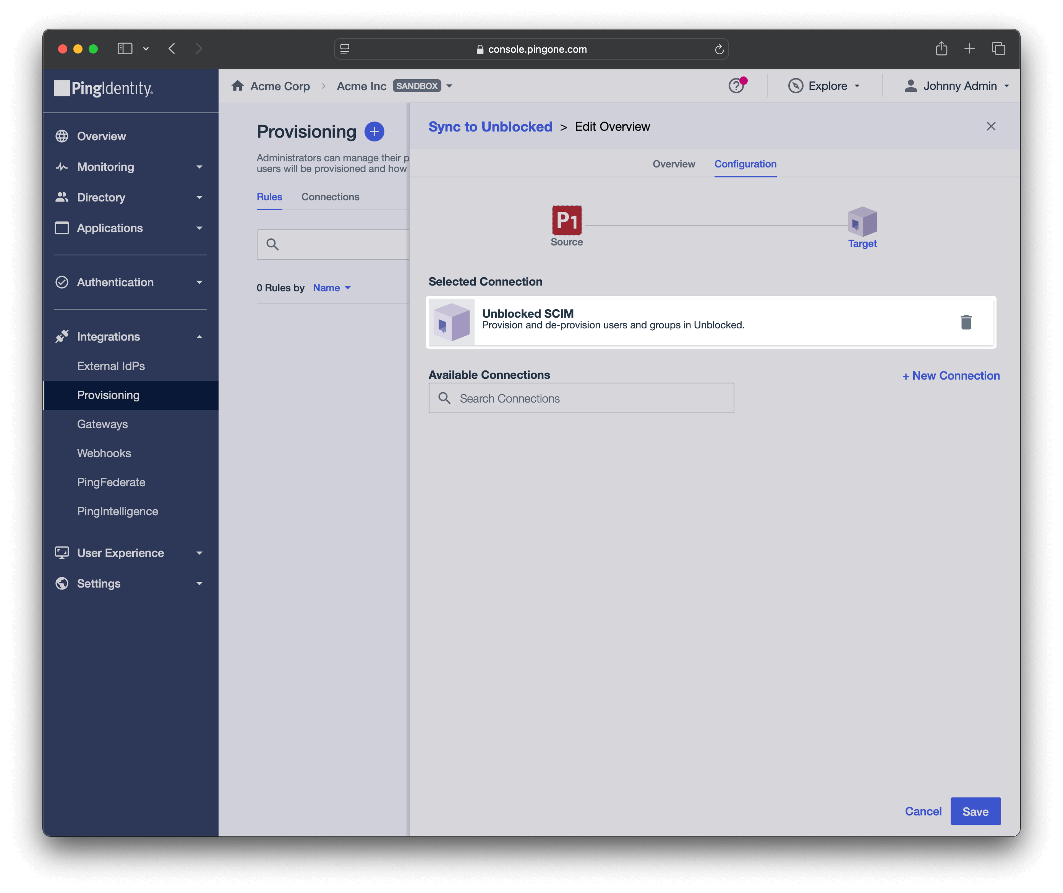Click the PingIdentity logo

[x=103, y=88]
